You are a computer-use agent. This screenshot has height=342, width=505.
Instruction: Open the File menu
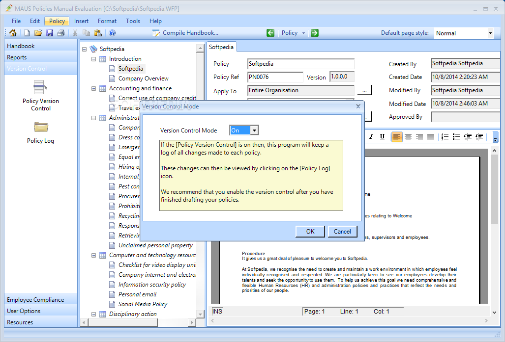(x=16, y=21)
